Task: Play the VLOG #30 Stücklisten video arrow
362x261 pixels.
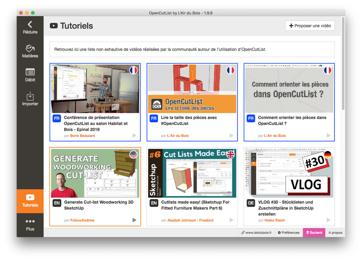Action: click(x=328, y=220)
